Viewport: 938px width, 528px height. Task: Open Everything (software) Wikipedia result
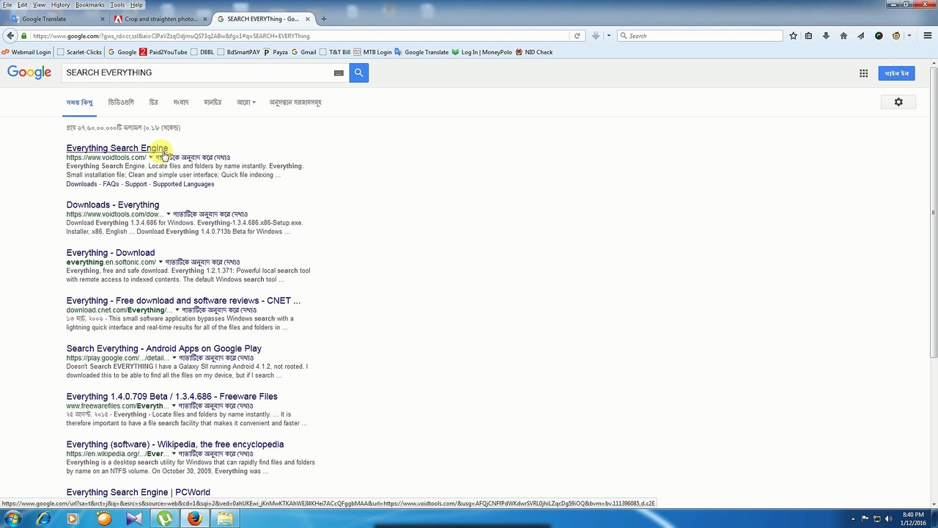(x=175, y=444)
